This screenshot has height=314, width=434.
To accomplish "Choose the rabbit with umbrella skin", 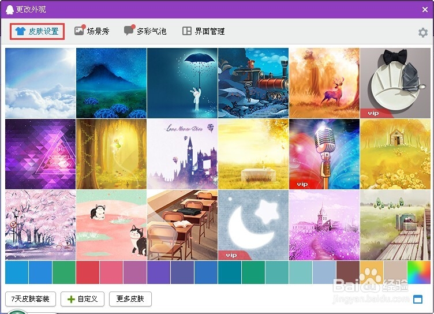I will click(x=182, y=83).
